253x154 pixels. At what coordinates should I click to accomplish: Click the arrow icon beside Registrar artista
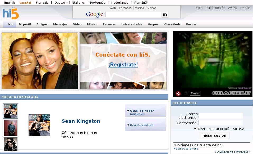128,125
